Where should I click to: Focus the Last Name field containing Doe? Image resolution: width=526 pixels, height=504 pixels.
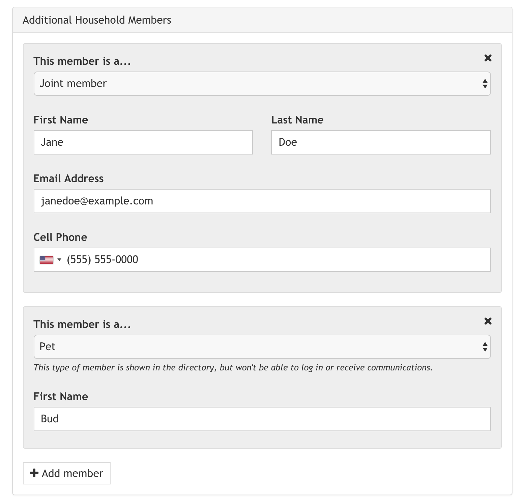point(381,142)
